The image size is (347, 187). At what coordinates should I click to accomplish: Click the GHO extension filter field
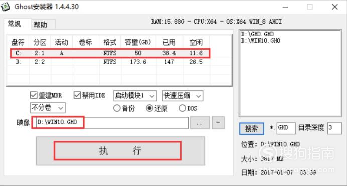click(x=286, y=128)
